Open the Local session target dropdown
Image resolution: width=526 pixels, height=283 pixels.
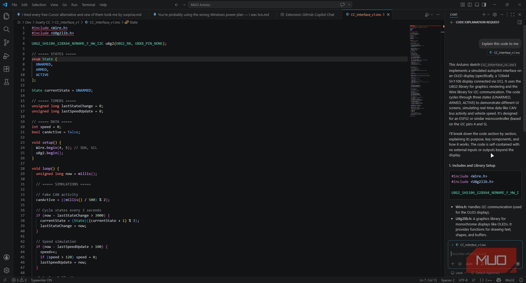pyautogui.click(x=458, y=273)
